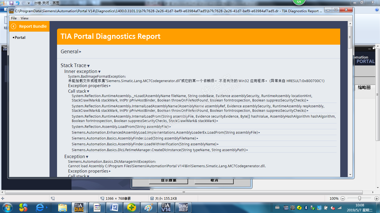Click the green plus taskbar icon
Viewport: 380px width, 213px height.
[x=132, y=207]
